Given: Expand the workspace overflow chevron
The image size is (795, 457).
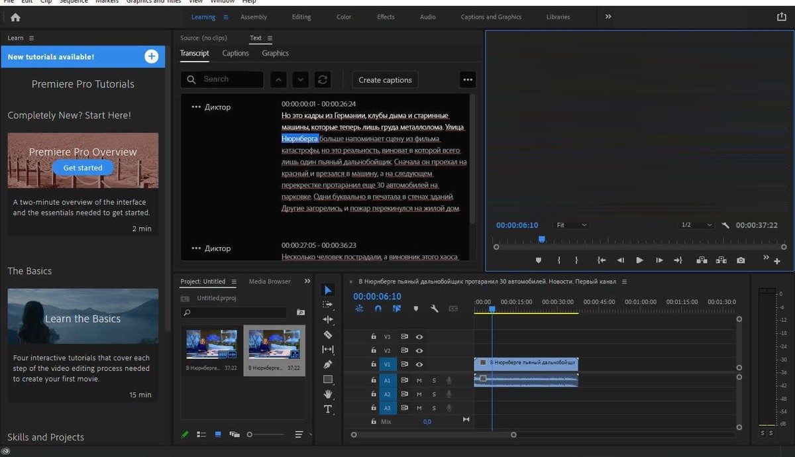Looking at the screenshot, I should coord(608,17).
